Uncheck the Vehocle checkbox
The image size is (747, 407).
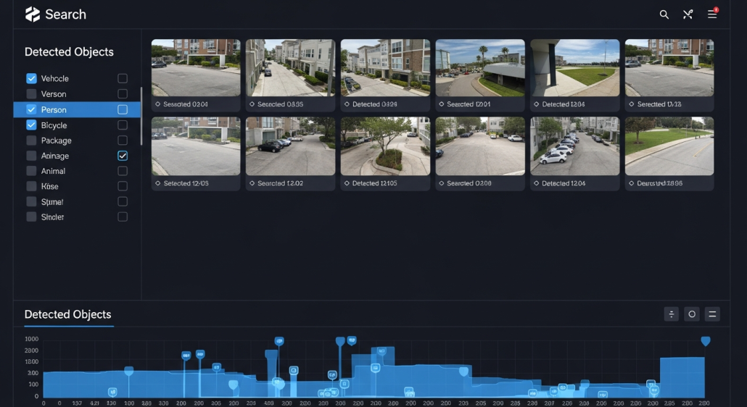tap(31, 78)
